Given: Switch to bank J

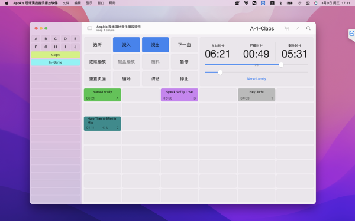Looking at the screenshot, I should (x=75, y=47).
